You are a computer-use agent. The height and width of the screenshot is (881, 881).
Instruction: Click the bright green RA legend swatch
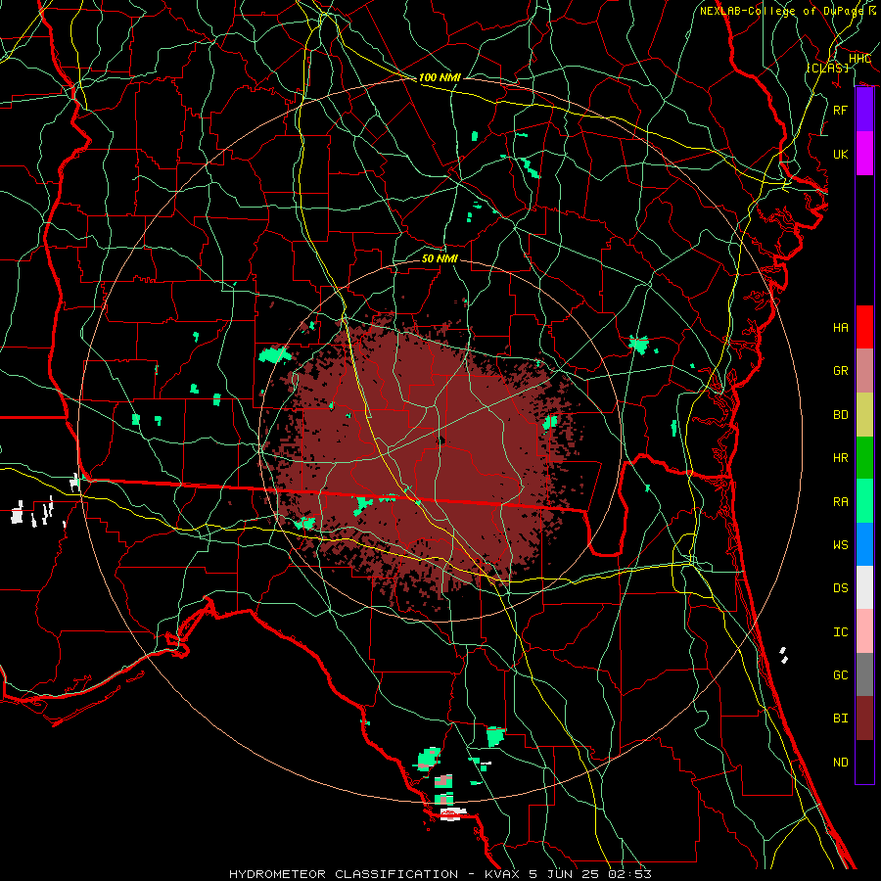click(x=864, y=501)
